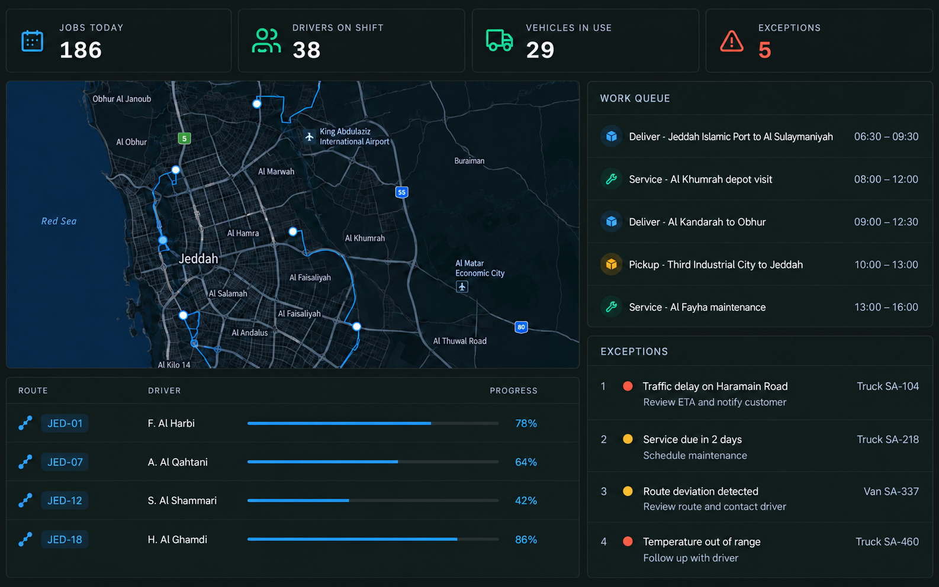The height and width of the screenshot is (587, 939).
Task: Click the package icon for Jeddah Islamic Port delivery
Action: (x=612, y=137)
